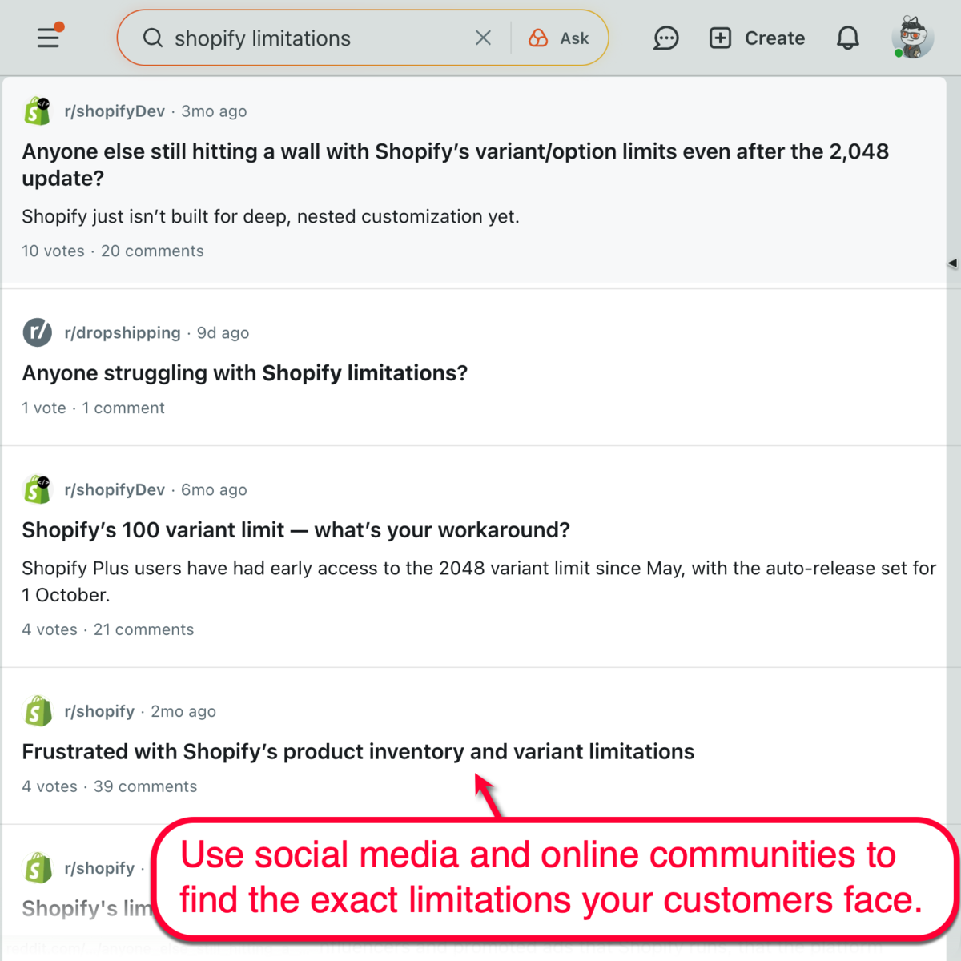Screen dimensions: 961x961
Task: Clear the search query using the X icon
Action: 483,38
